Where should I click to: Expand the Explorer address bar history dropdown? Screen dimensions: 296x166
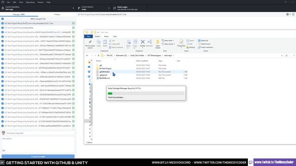pyautogui.click(x=282, y=55)
